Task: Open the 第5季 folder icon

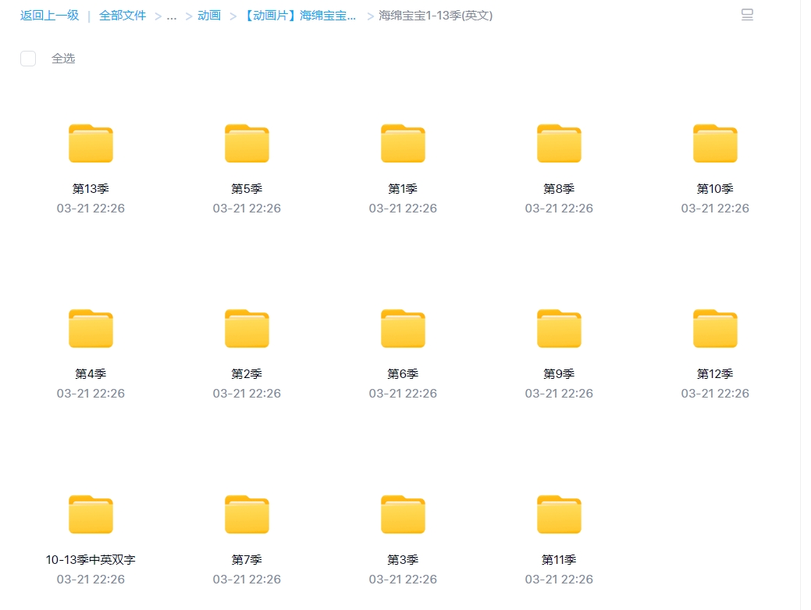Action: pos(247,144)
